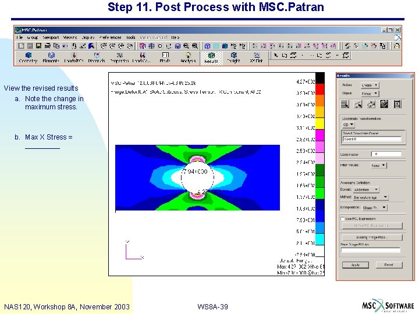This screenshot has height=314, width=419.
Task: Click the first Select Results icon in panel
Action: 345,104
